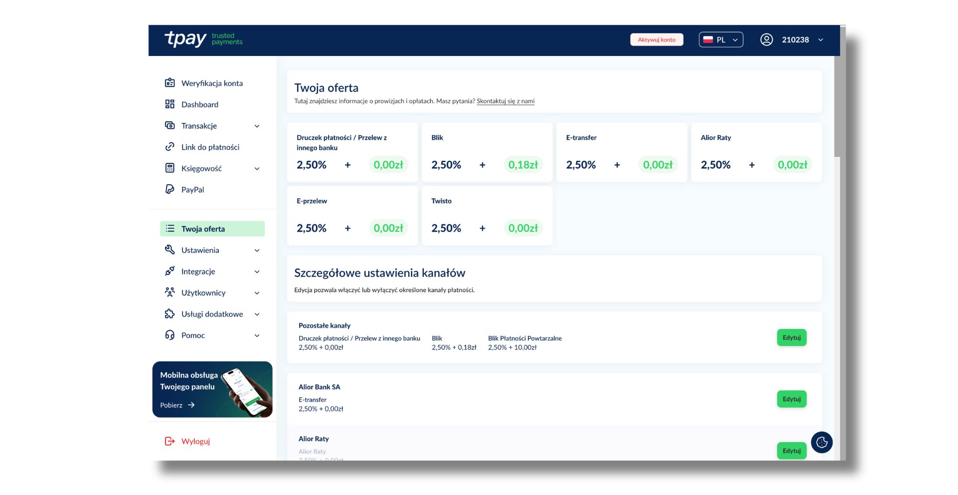Click the Integracje plug icon
Viewport: 958px width, 495px height.
click(x=170, y=271)
